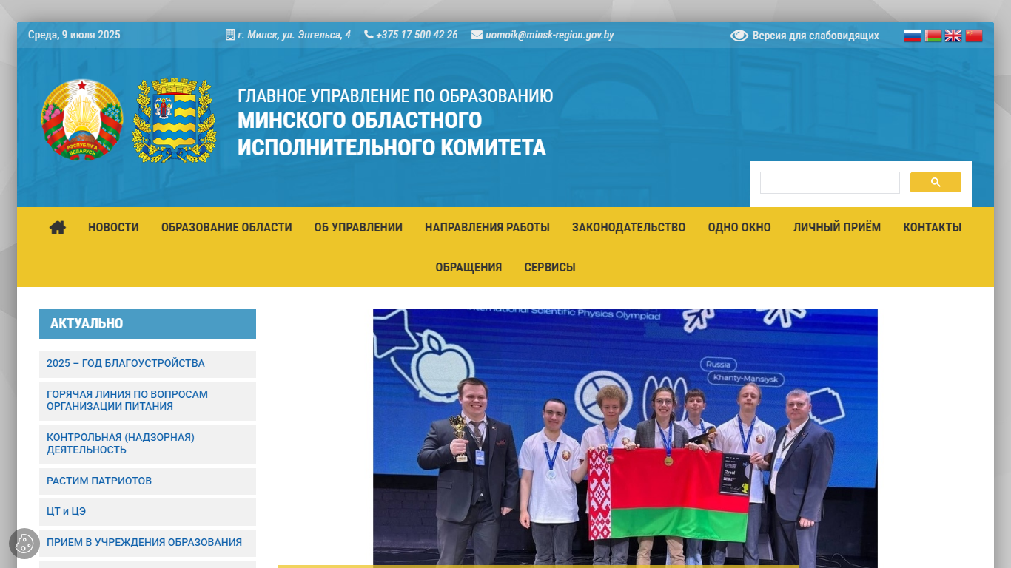
Task: Open the ОДНО ОКНО menu item
Action: [x=739, y=228]
